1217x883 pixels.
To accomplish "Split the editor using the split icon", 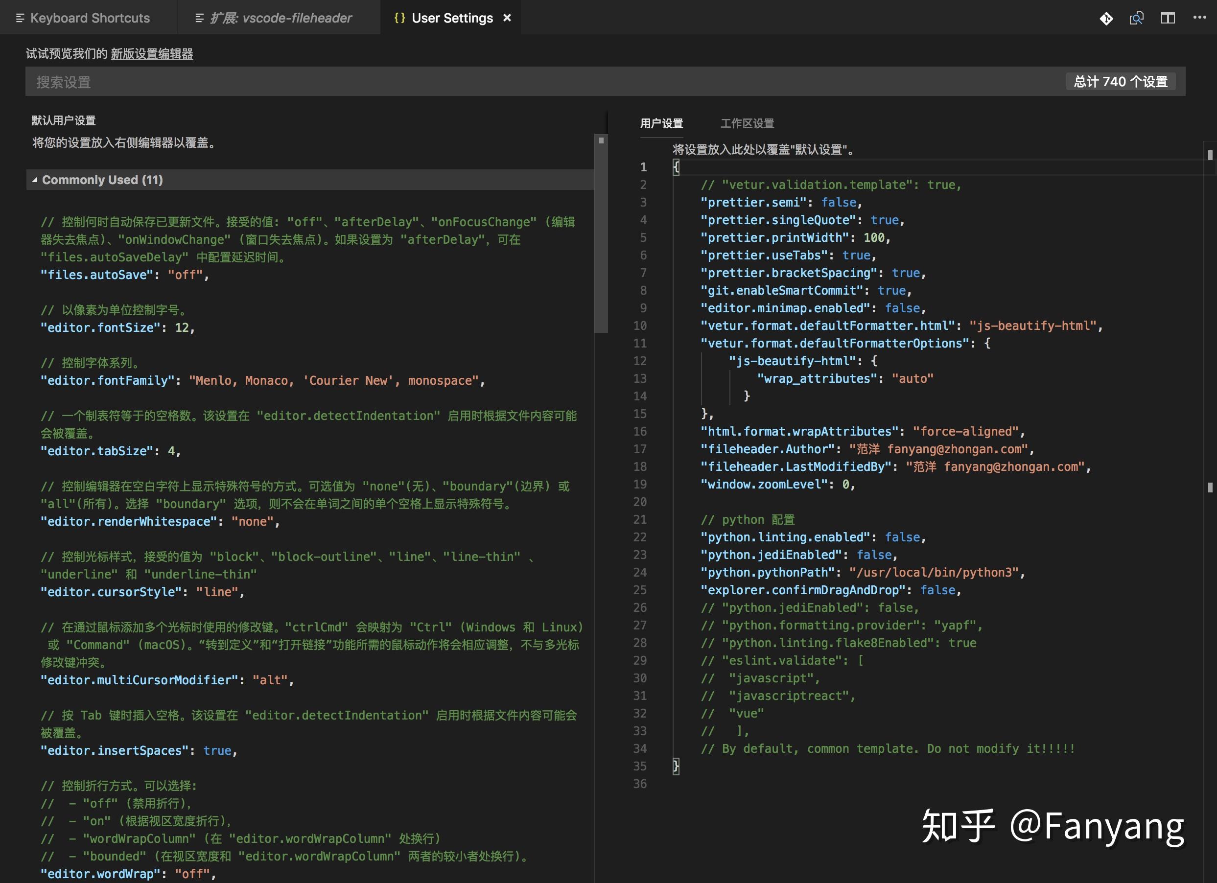I will point(1168,18).
